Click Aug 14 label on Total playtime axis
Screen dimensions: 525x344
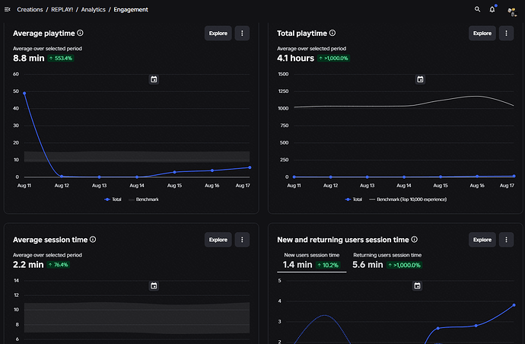(x=404, y=186)
